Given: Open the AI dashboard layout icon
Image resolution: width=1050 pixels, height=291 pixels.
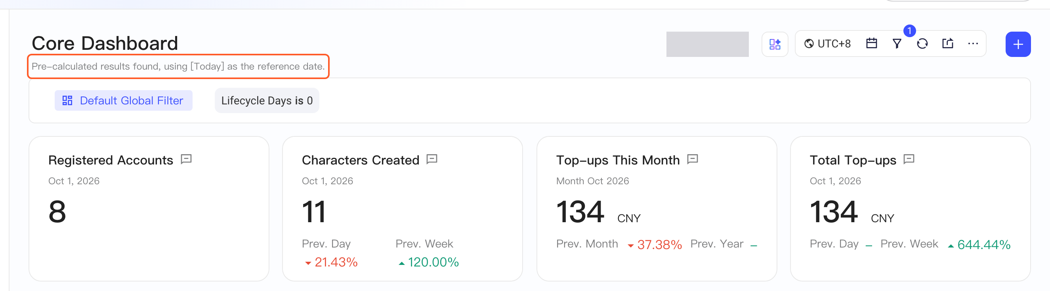Looking at the screenshot, I should [775, 44].
